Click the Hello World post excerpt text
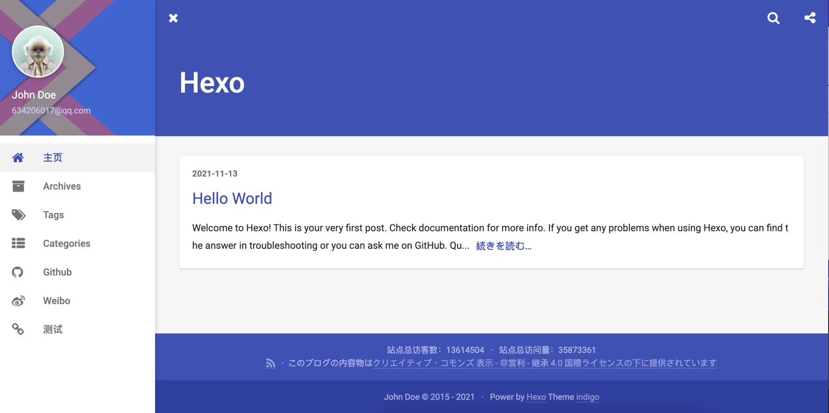 (x=490, y=237)
